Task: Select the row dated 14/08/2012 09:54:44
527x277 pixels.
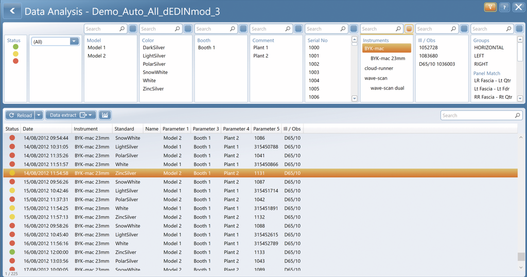Action: pyautogui.click(x=260, y=138)
